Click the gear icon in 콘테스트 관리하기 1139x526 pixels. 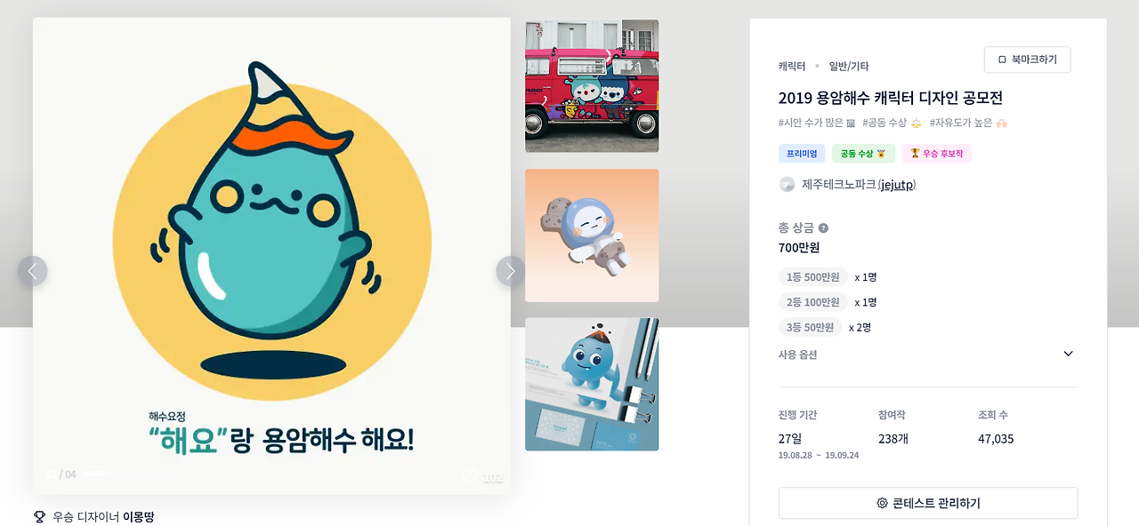point(882,503)
